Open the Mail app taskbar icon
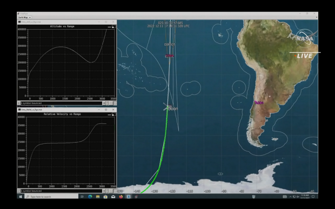The height and width of the screenshot is (209, 335). [x=113, y=197]
